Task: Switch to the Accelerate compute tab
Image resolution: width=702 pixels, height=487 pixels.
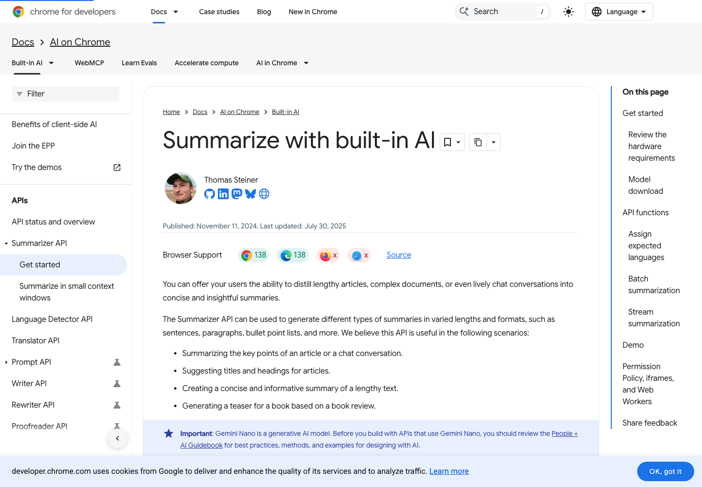Action: pyautogui.click(x=207, y=63)
